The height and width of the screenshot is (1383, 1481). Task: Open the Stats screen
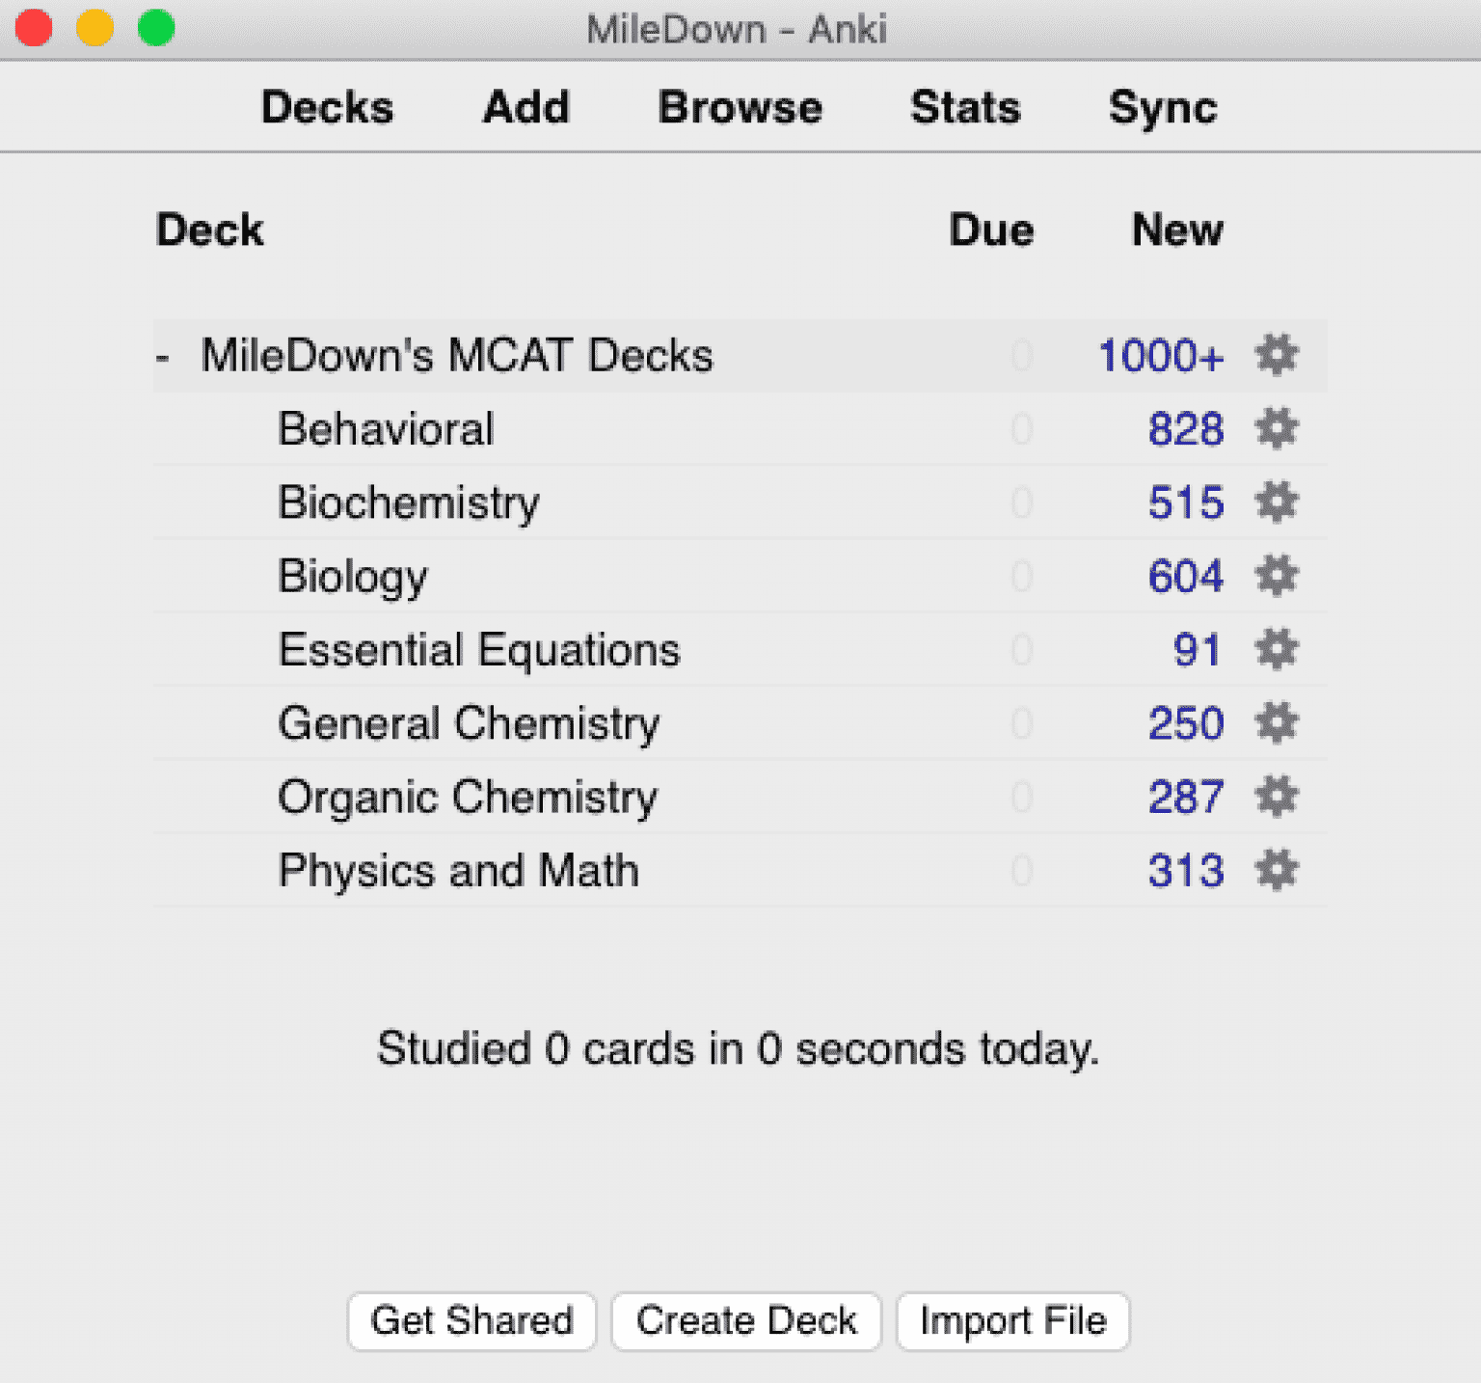[x=965, y=108]
